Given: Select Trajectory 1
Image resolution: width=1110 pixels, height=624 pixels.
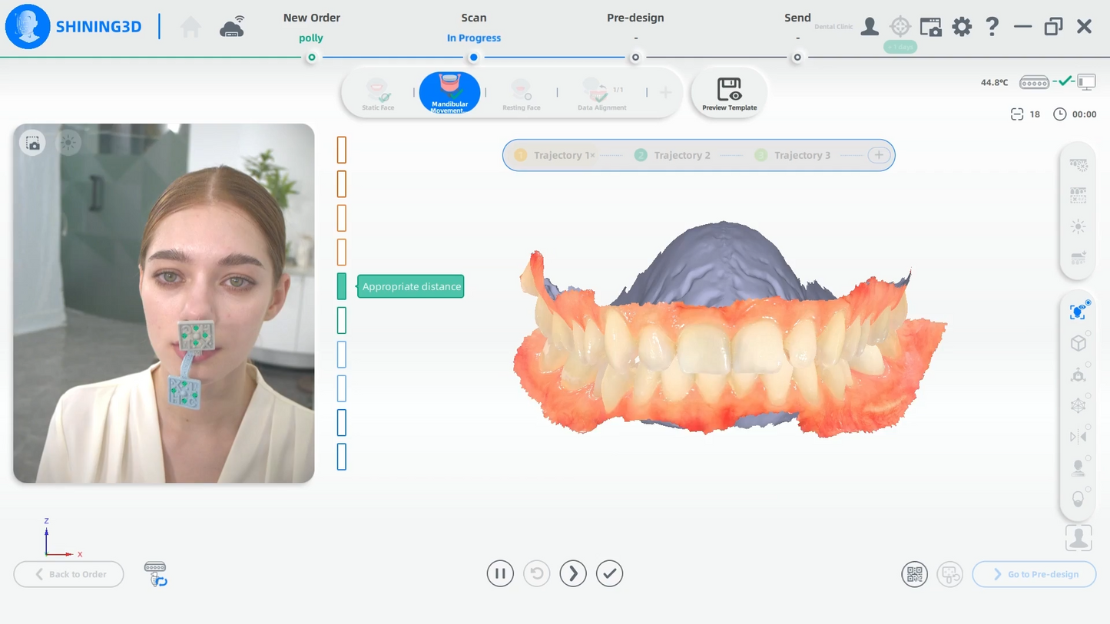Looking at the screenshot, I should 555,155.
